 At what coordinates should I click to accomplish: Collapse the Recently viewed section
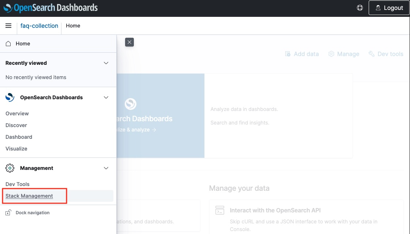coord(106,63)
